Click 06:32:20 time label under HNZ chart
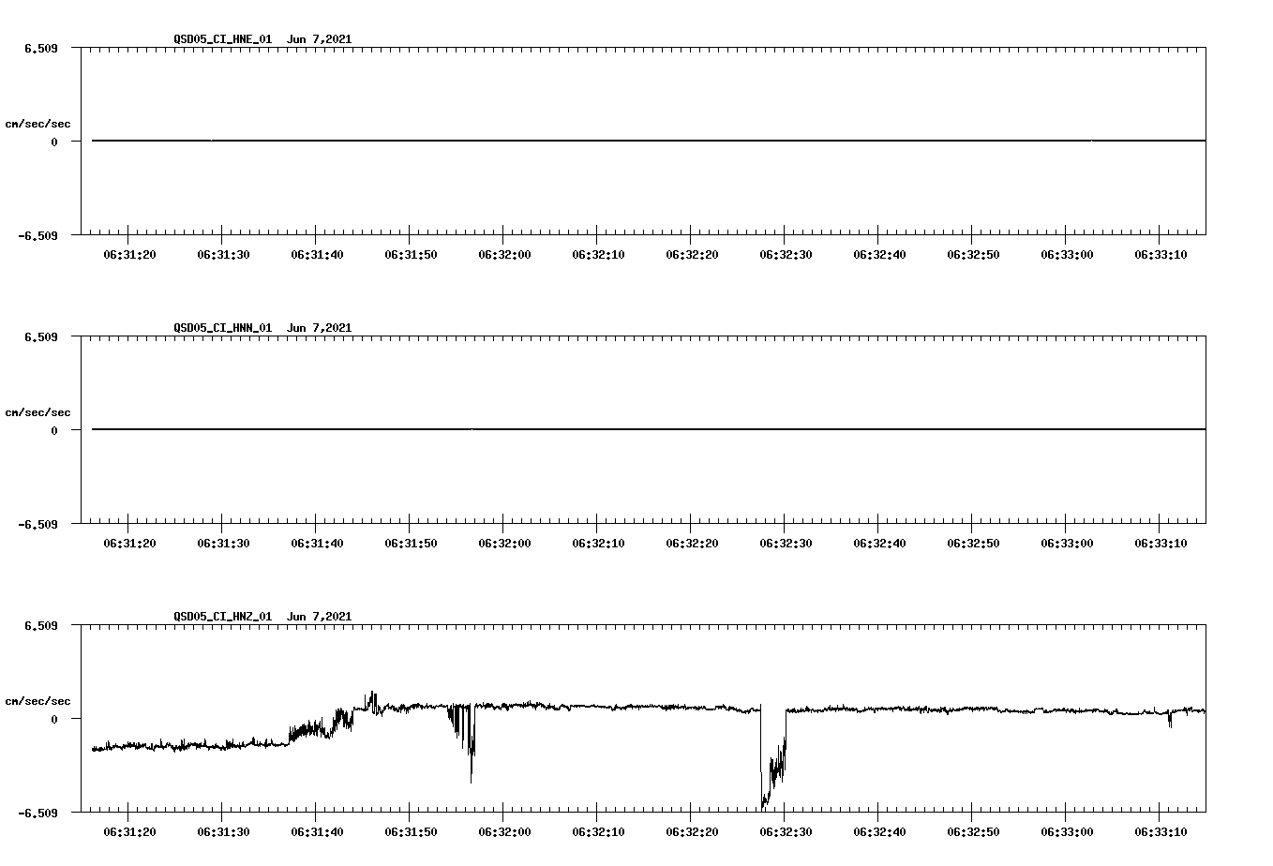 click(692, 832)
